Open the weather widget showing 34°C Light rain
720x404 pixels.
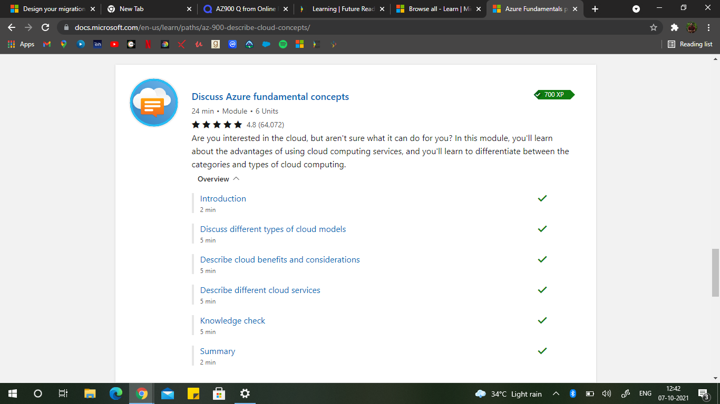508,394
